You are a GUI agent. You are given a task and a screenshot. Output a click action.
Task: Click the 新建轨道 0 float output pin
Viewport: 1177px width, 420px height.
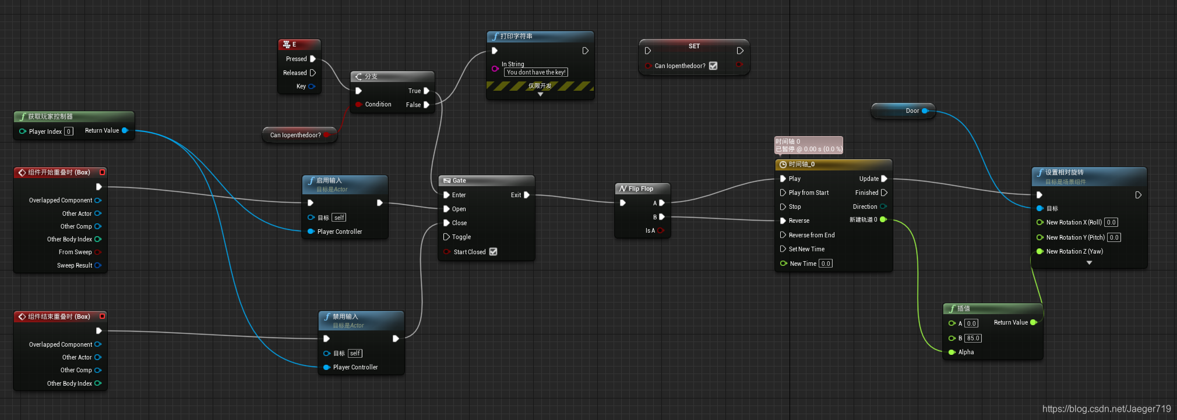[x=883, y=219]
